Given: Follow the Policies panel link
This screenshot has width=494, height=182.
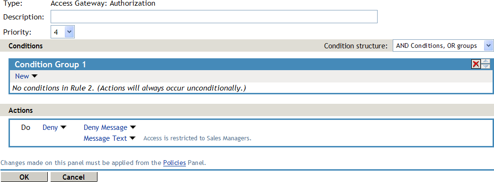Looking at the screenshot, I should [x=175, y=163].
